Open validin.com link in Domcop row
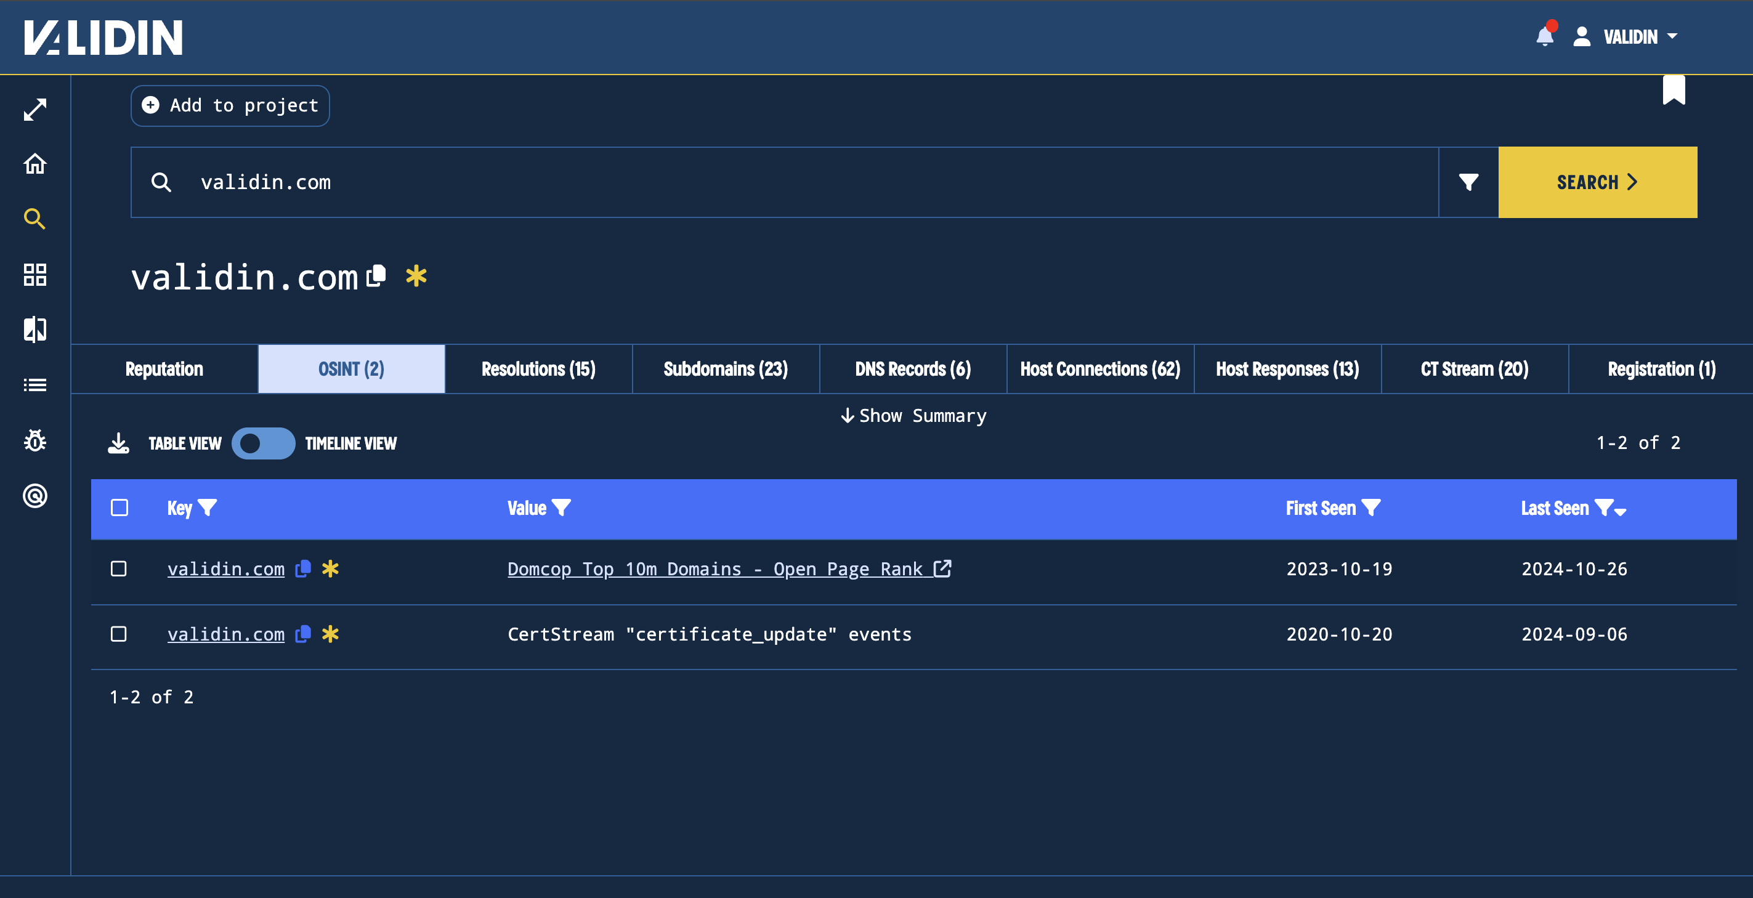Image resolution: width=1753 pixels, height=898 pixels. click(226, 568)
